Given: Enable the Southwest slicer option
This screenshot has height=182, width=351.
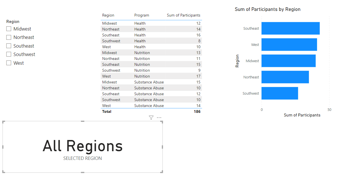Looking at the screenshot, I should click(x=9, y=54).
